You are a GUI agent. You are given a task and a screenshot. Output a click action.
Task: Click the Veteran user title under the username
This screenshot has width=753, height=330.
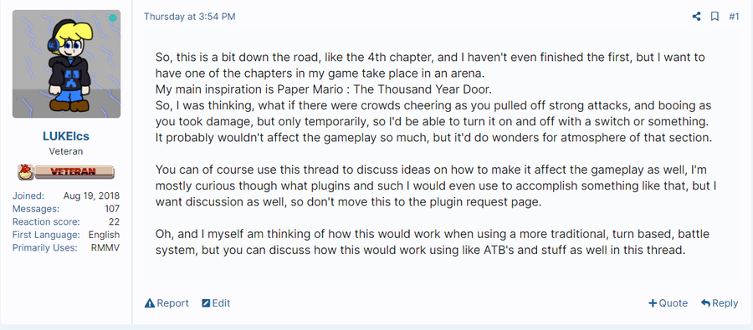point(66,151)
